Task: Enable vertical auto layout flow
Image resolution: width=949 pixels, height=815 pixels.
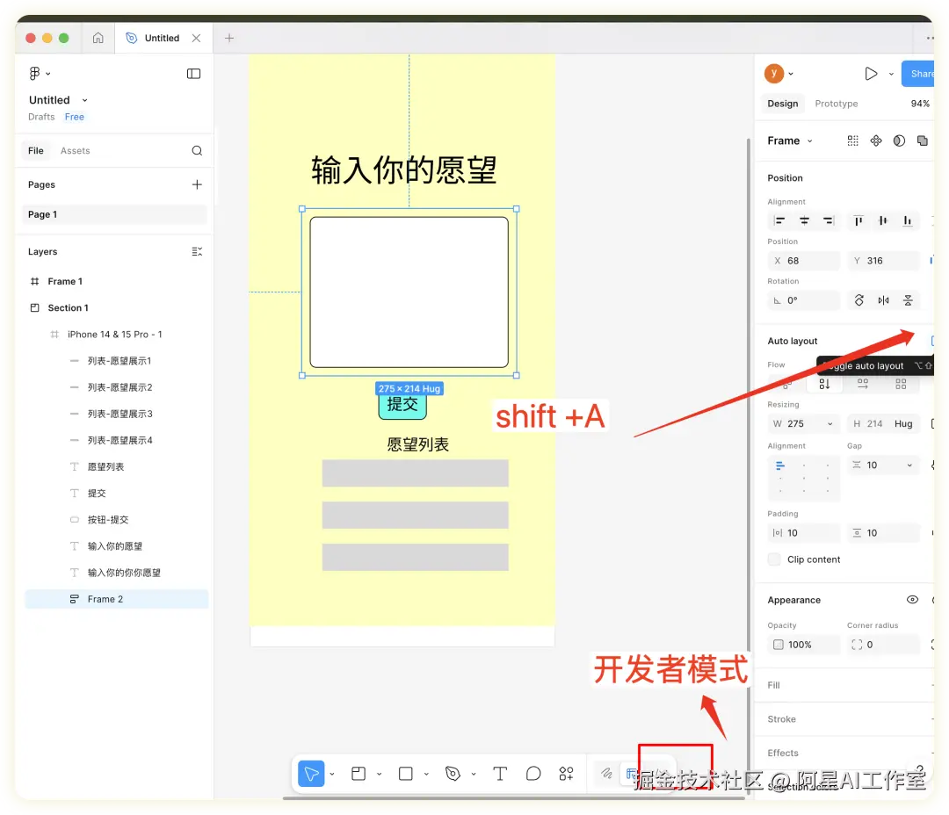Action: tap(823, 384)
